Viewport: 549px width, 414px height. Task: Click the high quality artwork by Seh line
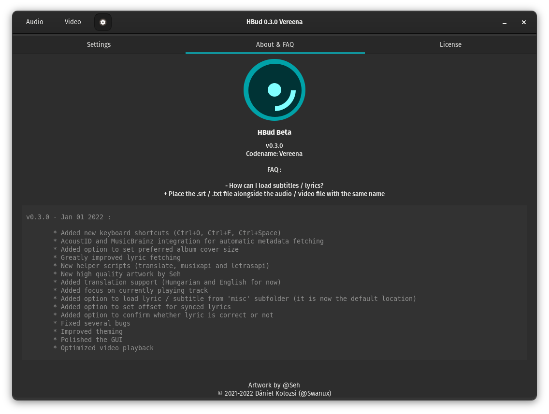117,274
